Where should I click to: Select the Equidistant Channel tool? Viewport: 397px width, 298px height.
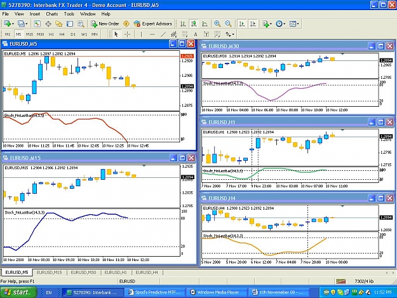(x=174, y=34)
